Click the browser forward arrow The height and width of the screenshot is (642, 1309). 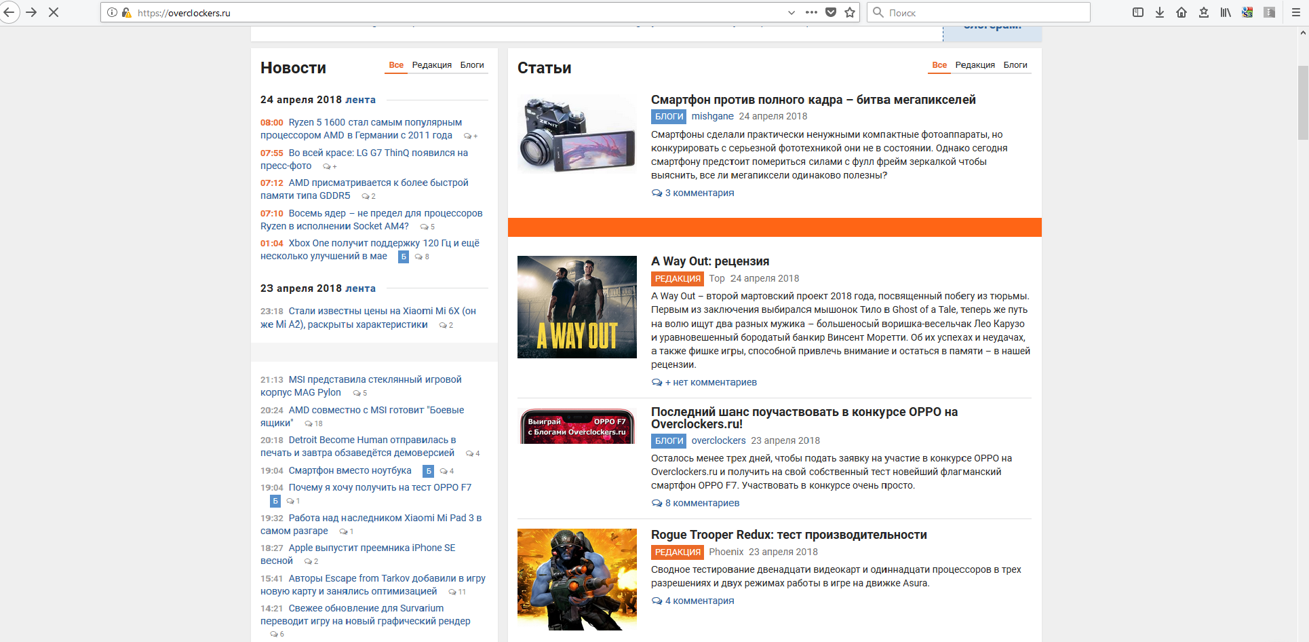tap(31, 12)
